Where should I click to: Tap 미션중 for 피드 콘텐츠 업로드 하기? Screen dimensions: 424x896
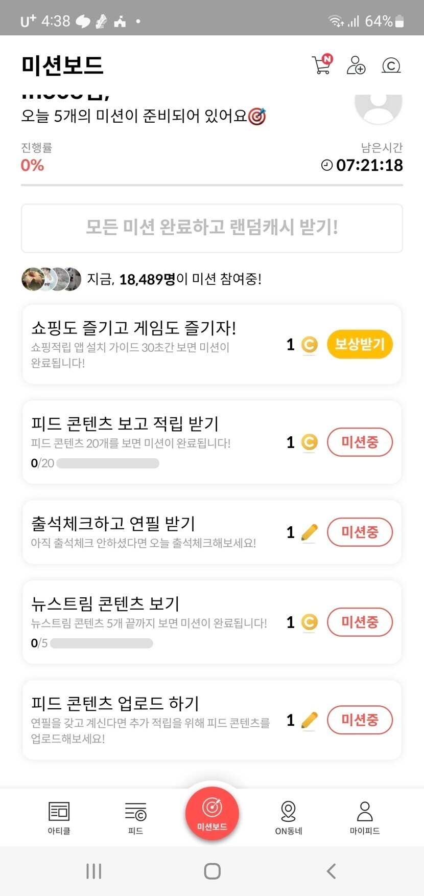360,720
